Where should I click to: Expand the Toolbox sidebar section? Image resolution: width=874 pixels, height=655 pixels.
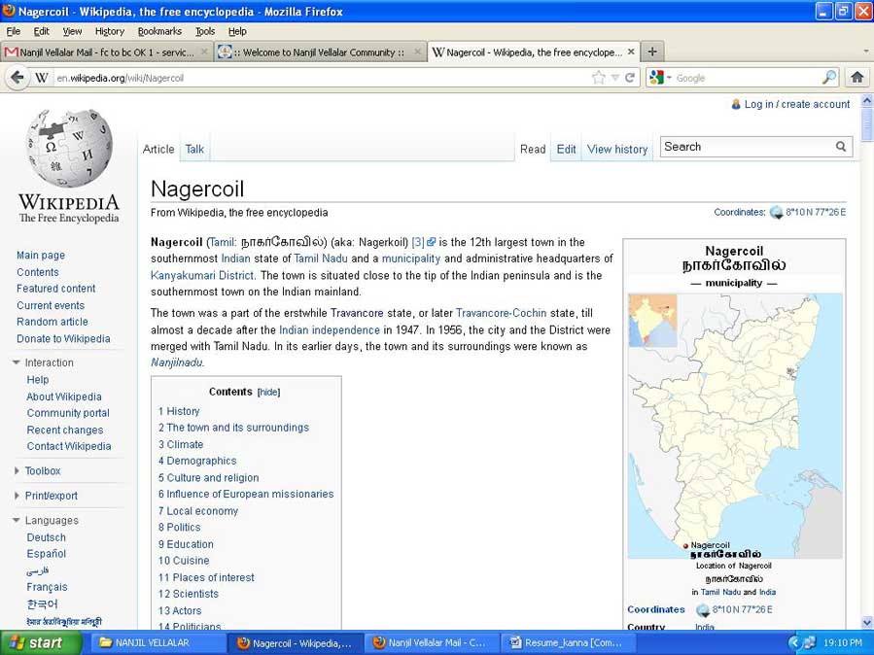(x=17, y=471)
